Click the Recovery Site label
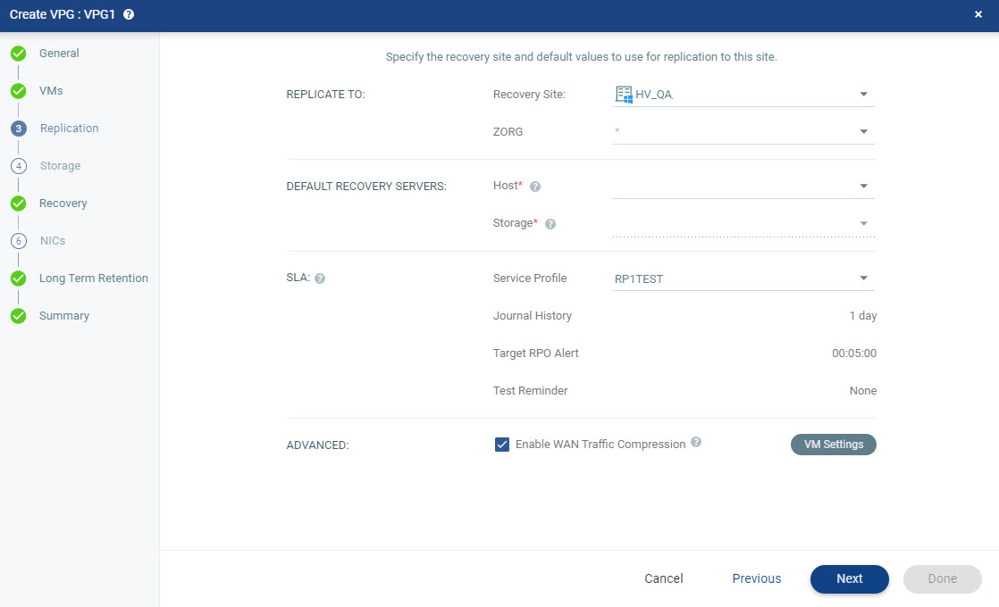999x607 pixels. (530, 94)
